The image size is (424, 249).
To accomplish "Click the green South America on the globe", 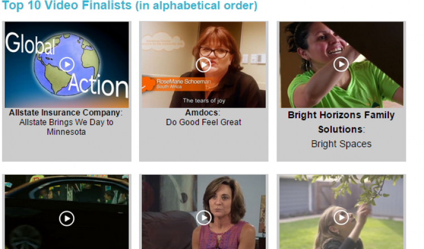I will tap(58, 79).
